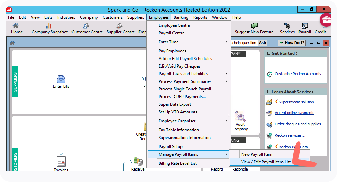Open the File menu
The height and width of the screenshot is (182, 337).
coord(11,17)
